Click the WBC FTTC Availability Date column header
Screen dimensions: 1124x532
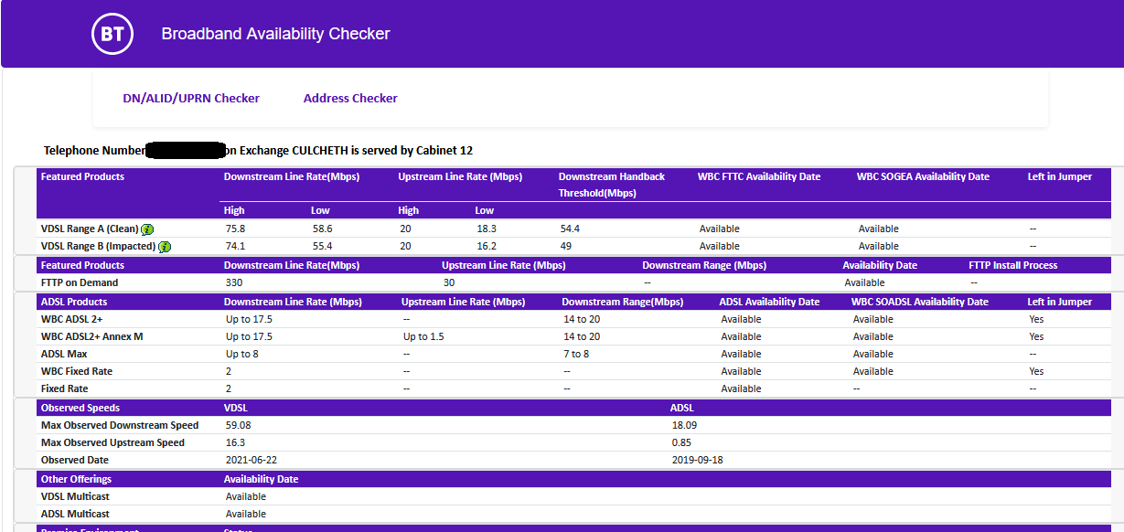point(759,176)
